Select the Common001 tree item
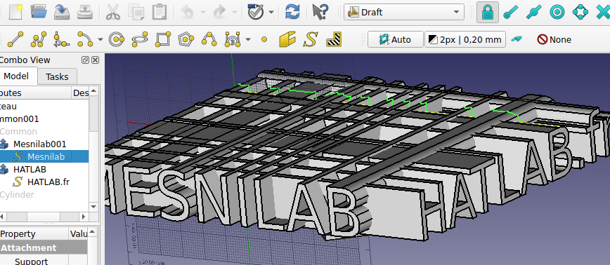 click(20, 119)
